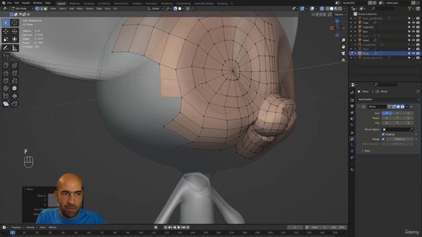Select the Select Box tool

tap(6, 22)
